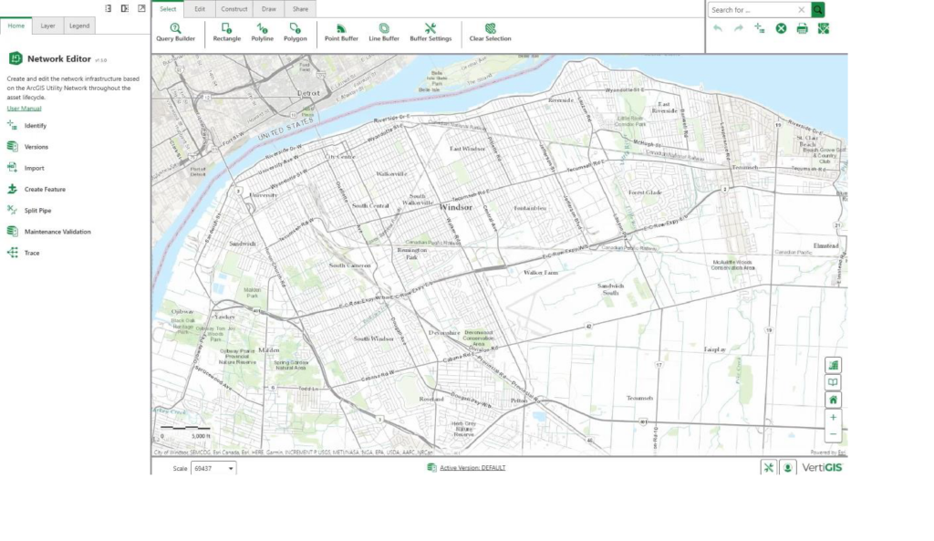The width and height of the screenshot is (934, 541).
Task: Switch to the Layer tab
Action: 47,26
